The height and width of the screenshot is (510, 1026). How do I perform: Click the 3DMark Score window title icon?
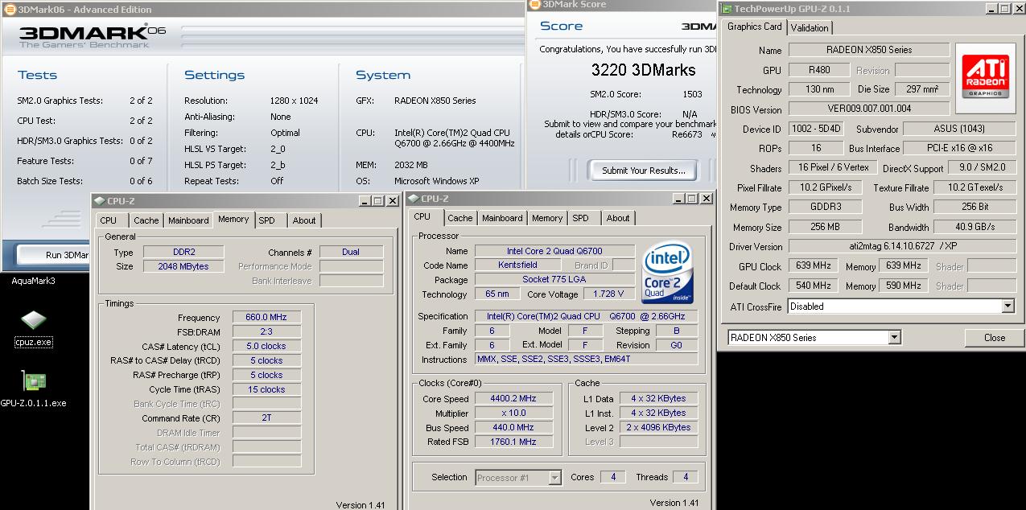[x=534, y=5]
